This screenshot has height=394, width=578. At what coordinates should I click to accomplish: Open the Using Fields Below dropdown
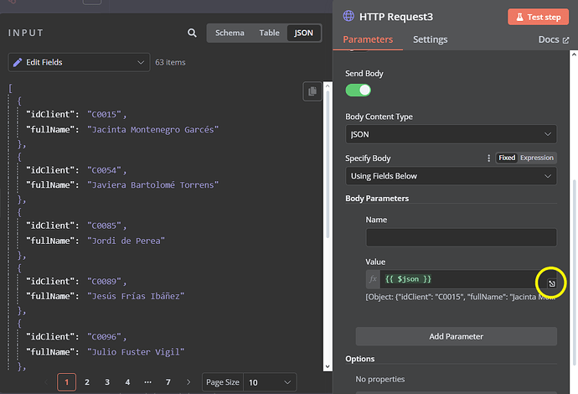pos(451,176)
